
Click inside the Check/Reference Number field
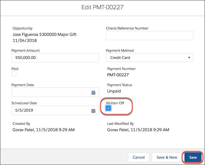coord(150,35)
